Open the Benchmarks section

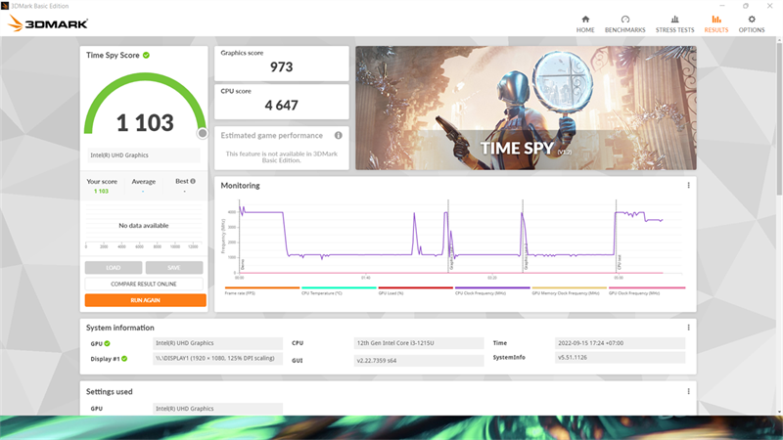click(624, 23)
